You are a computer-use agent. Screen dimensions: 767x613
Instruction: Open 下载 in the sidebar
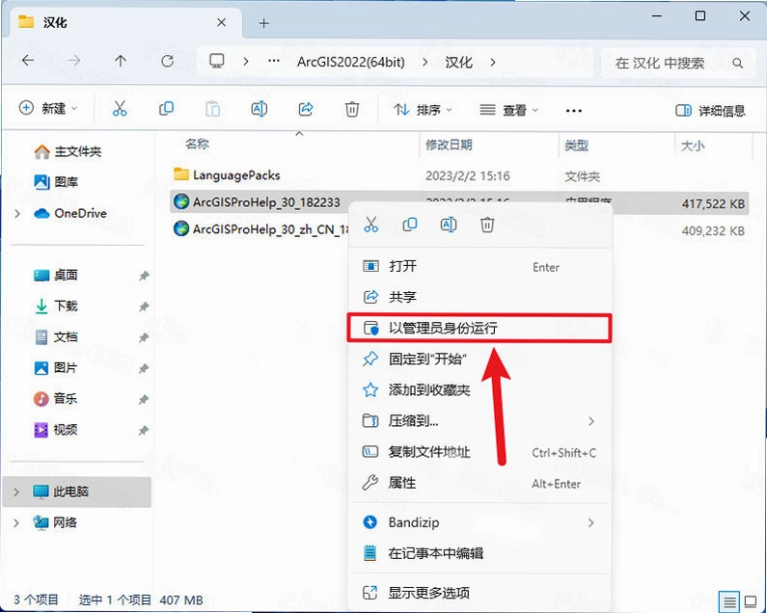(x=56, y=306)
